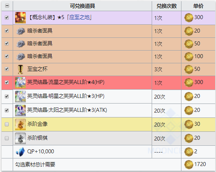Click the 杀阶银棋 silver piece icon
Image resolution: width=216 pixels, height=172 pixels.
[x=20, y=138]
